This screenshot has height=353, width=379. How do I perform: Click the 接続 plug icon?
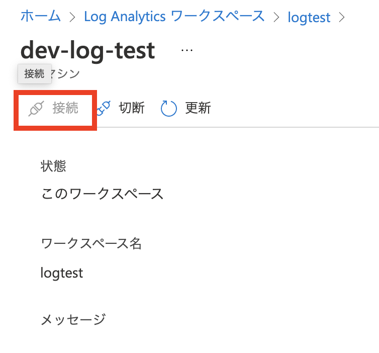point(36,109)
